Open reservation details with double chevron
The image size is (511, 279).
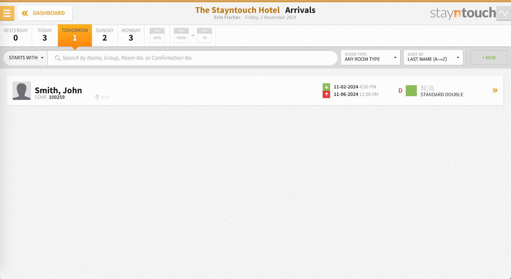tap(495, 91)
